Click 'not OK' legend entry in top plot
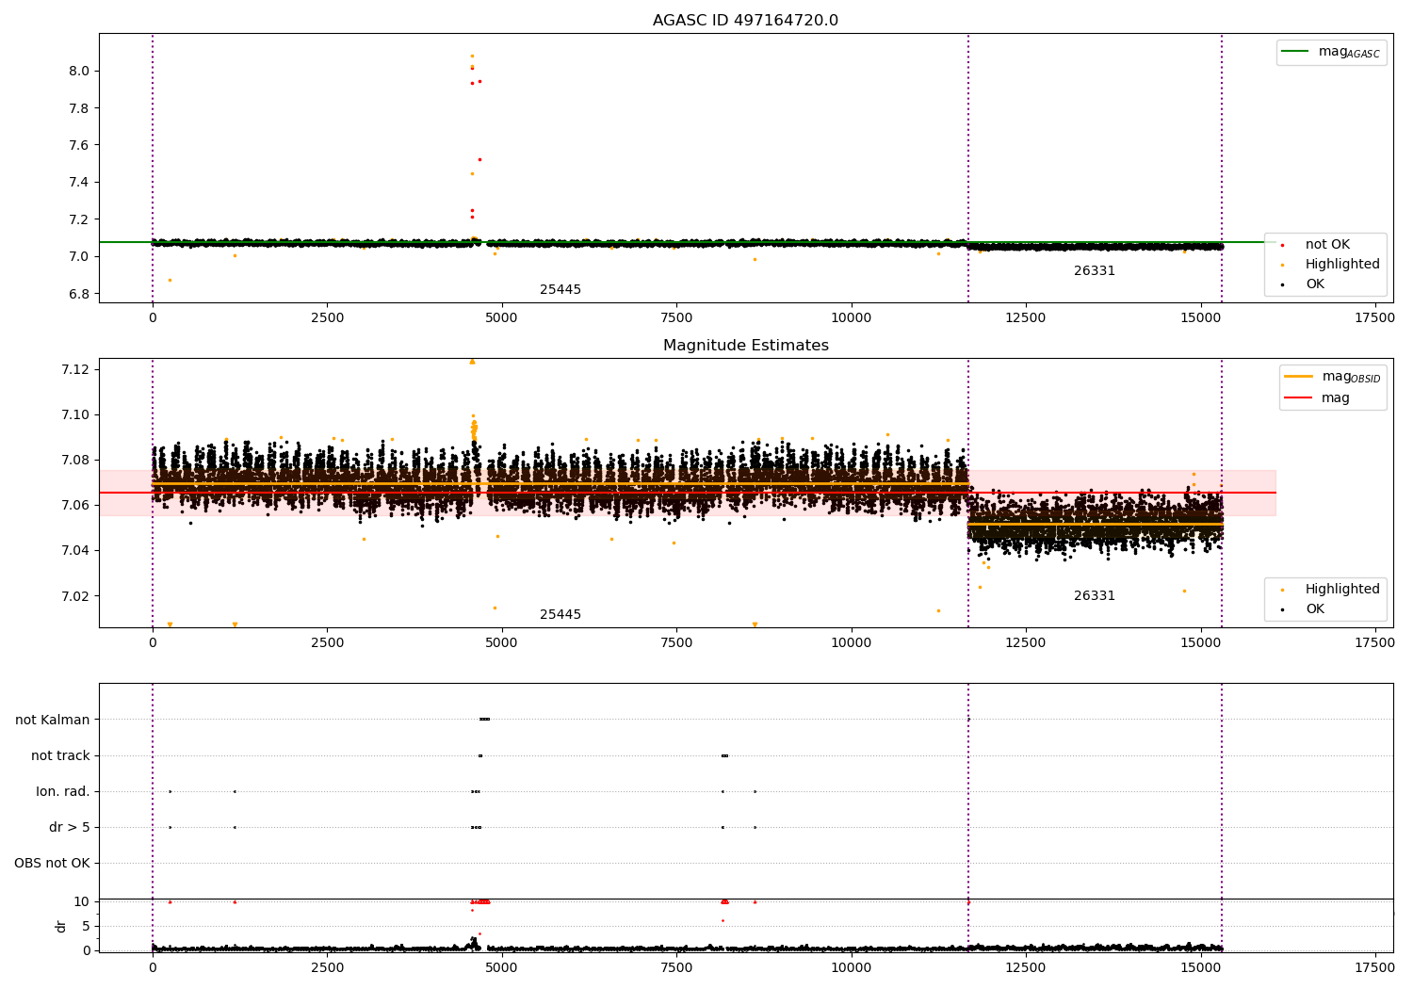Screen dimensions: 1413x989 pos(1327,245)
